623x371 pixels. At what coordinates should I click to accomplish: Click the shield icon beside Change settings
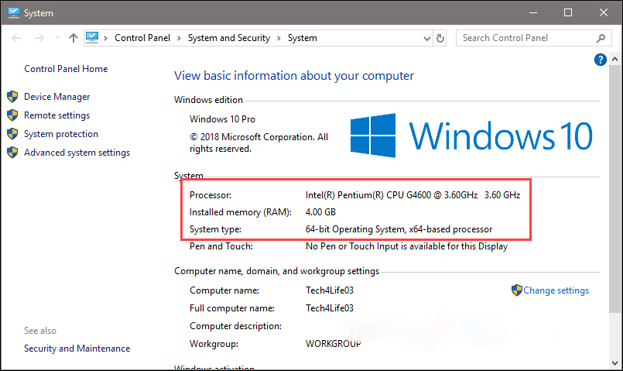click(x=517, y=290)
